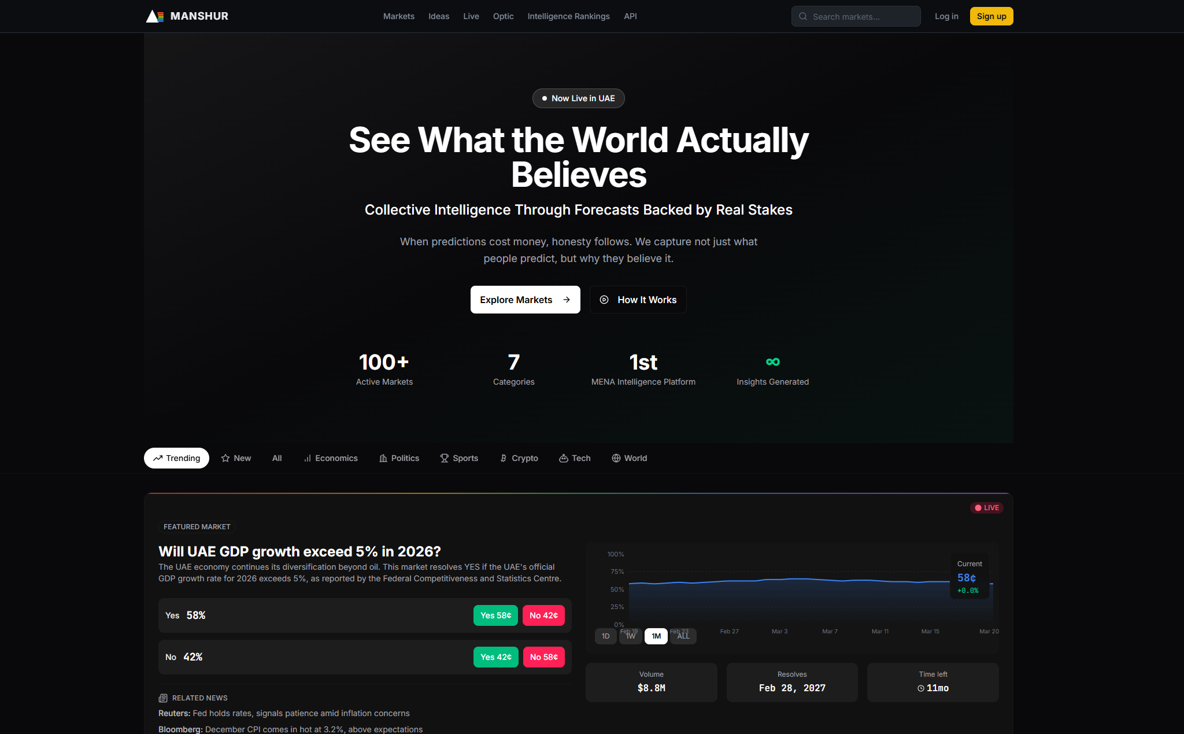
Task: Click the Manshur logo icon
Action: (154, 16)
